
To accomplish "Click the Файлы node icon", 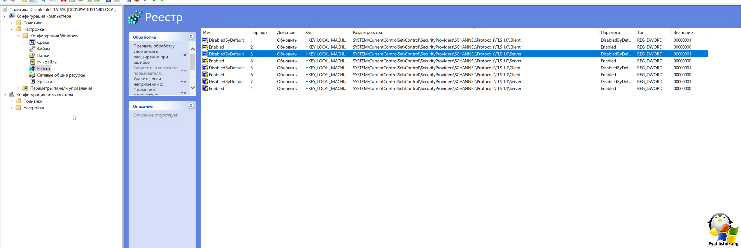I will click(32, 49).
